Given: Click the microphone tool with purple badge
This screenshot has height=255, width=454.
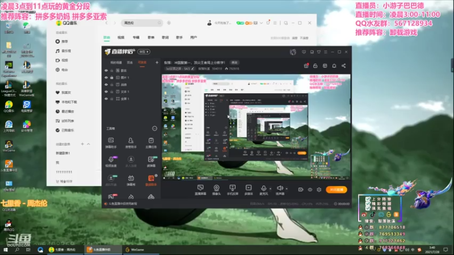Looking at the screenshot, I should (x=111, y=161).
